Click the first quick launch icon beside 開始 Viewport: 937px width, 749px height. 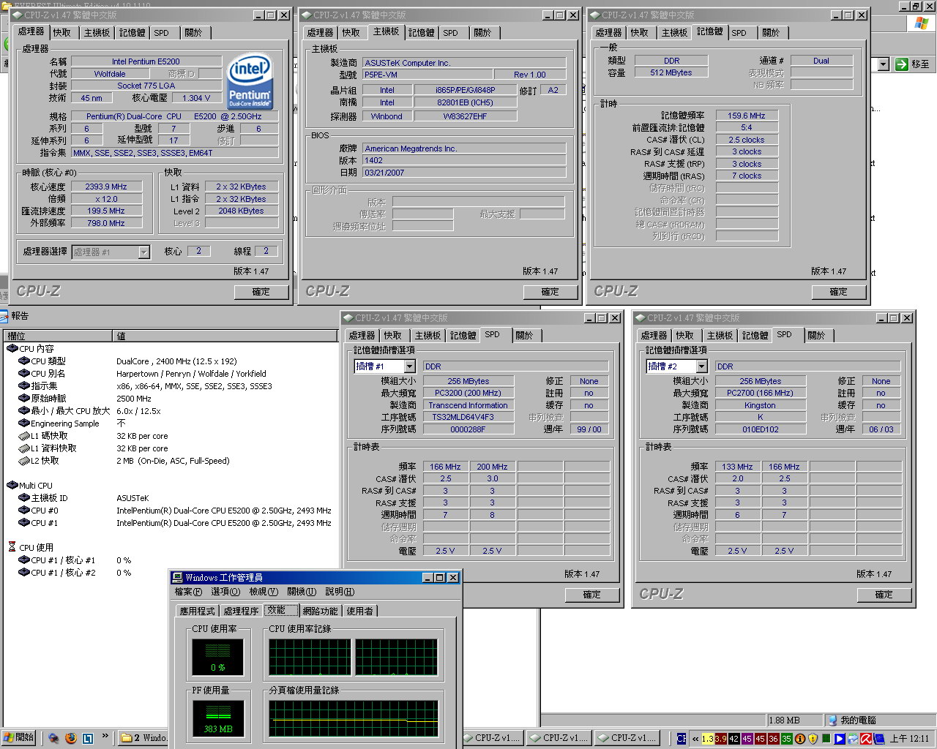[53, 738]
